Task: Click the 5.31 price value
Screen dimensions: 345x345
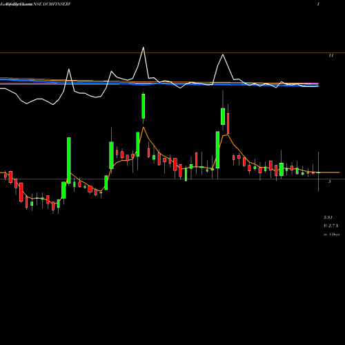Action: 328,217
